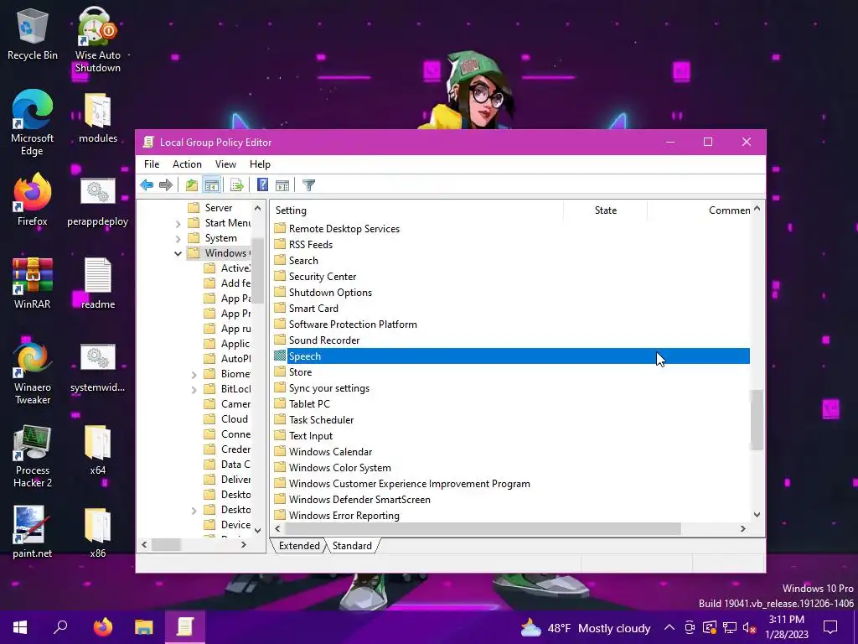Viewport: 858px width, 644px height.
Task: Select Windows Defender SmartScreen folder
Action: point(359,500)
